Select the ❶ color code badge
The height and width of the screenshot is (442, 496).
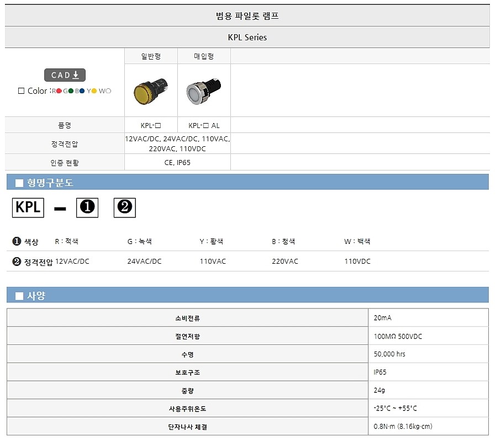[87, 207]
